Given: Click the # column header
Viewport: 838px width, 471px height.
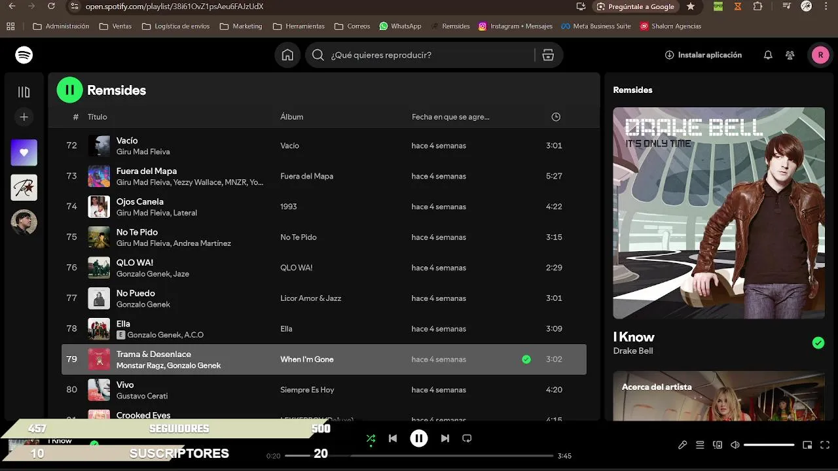Looking at the screenshot, I should (76, 117).
